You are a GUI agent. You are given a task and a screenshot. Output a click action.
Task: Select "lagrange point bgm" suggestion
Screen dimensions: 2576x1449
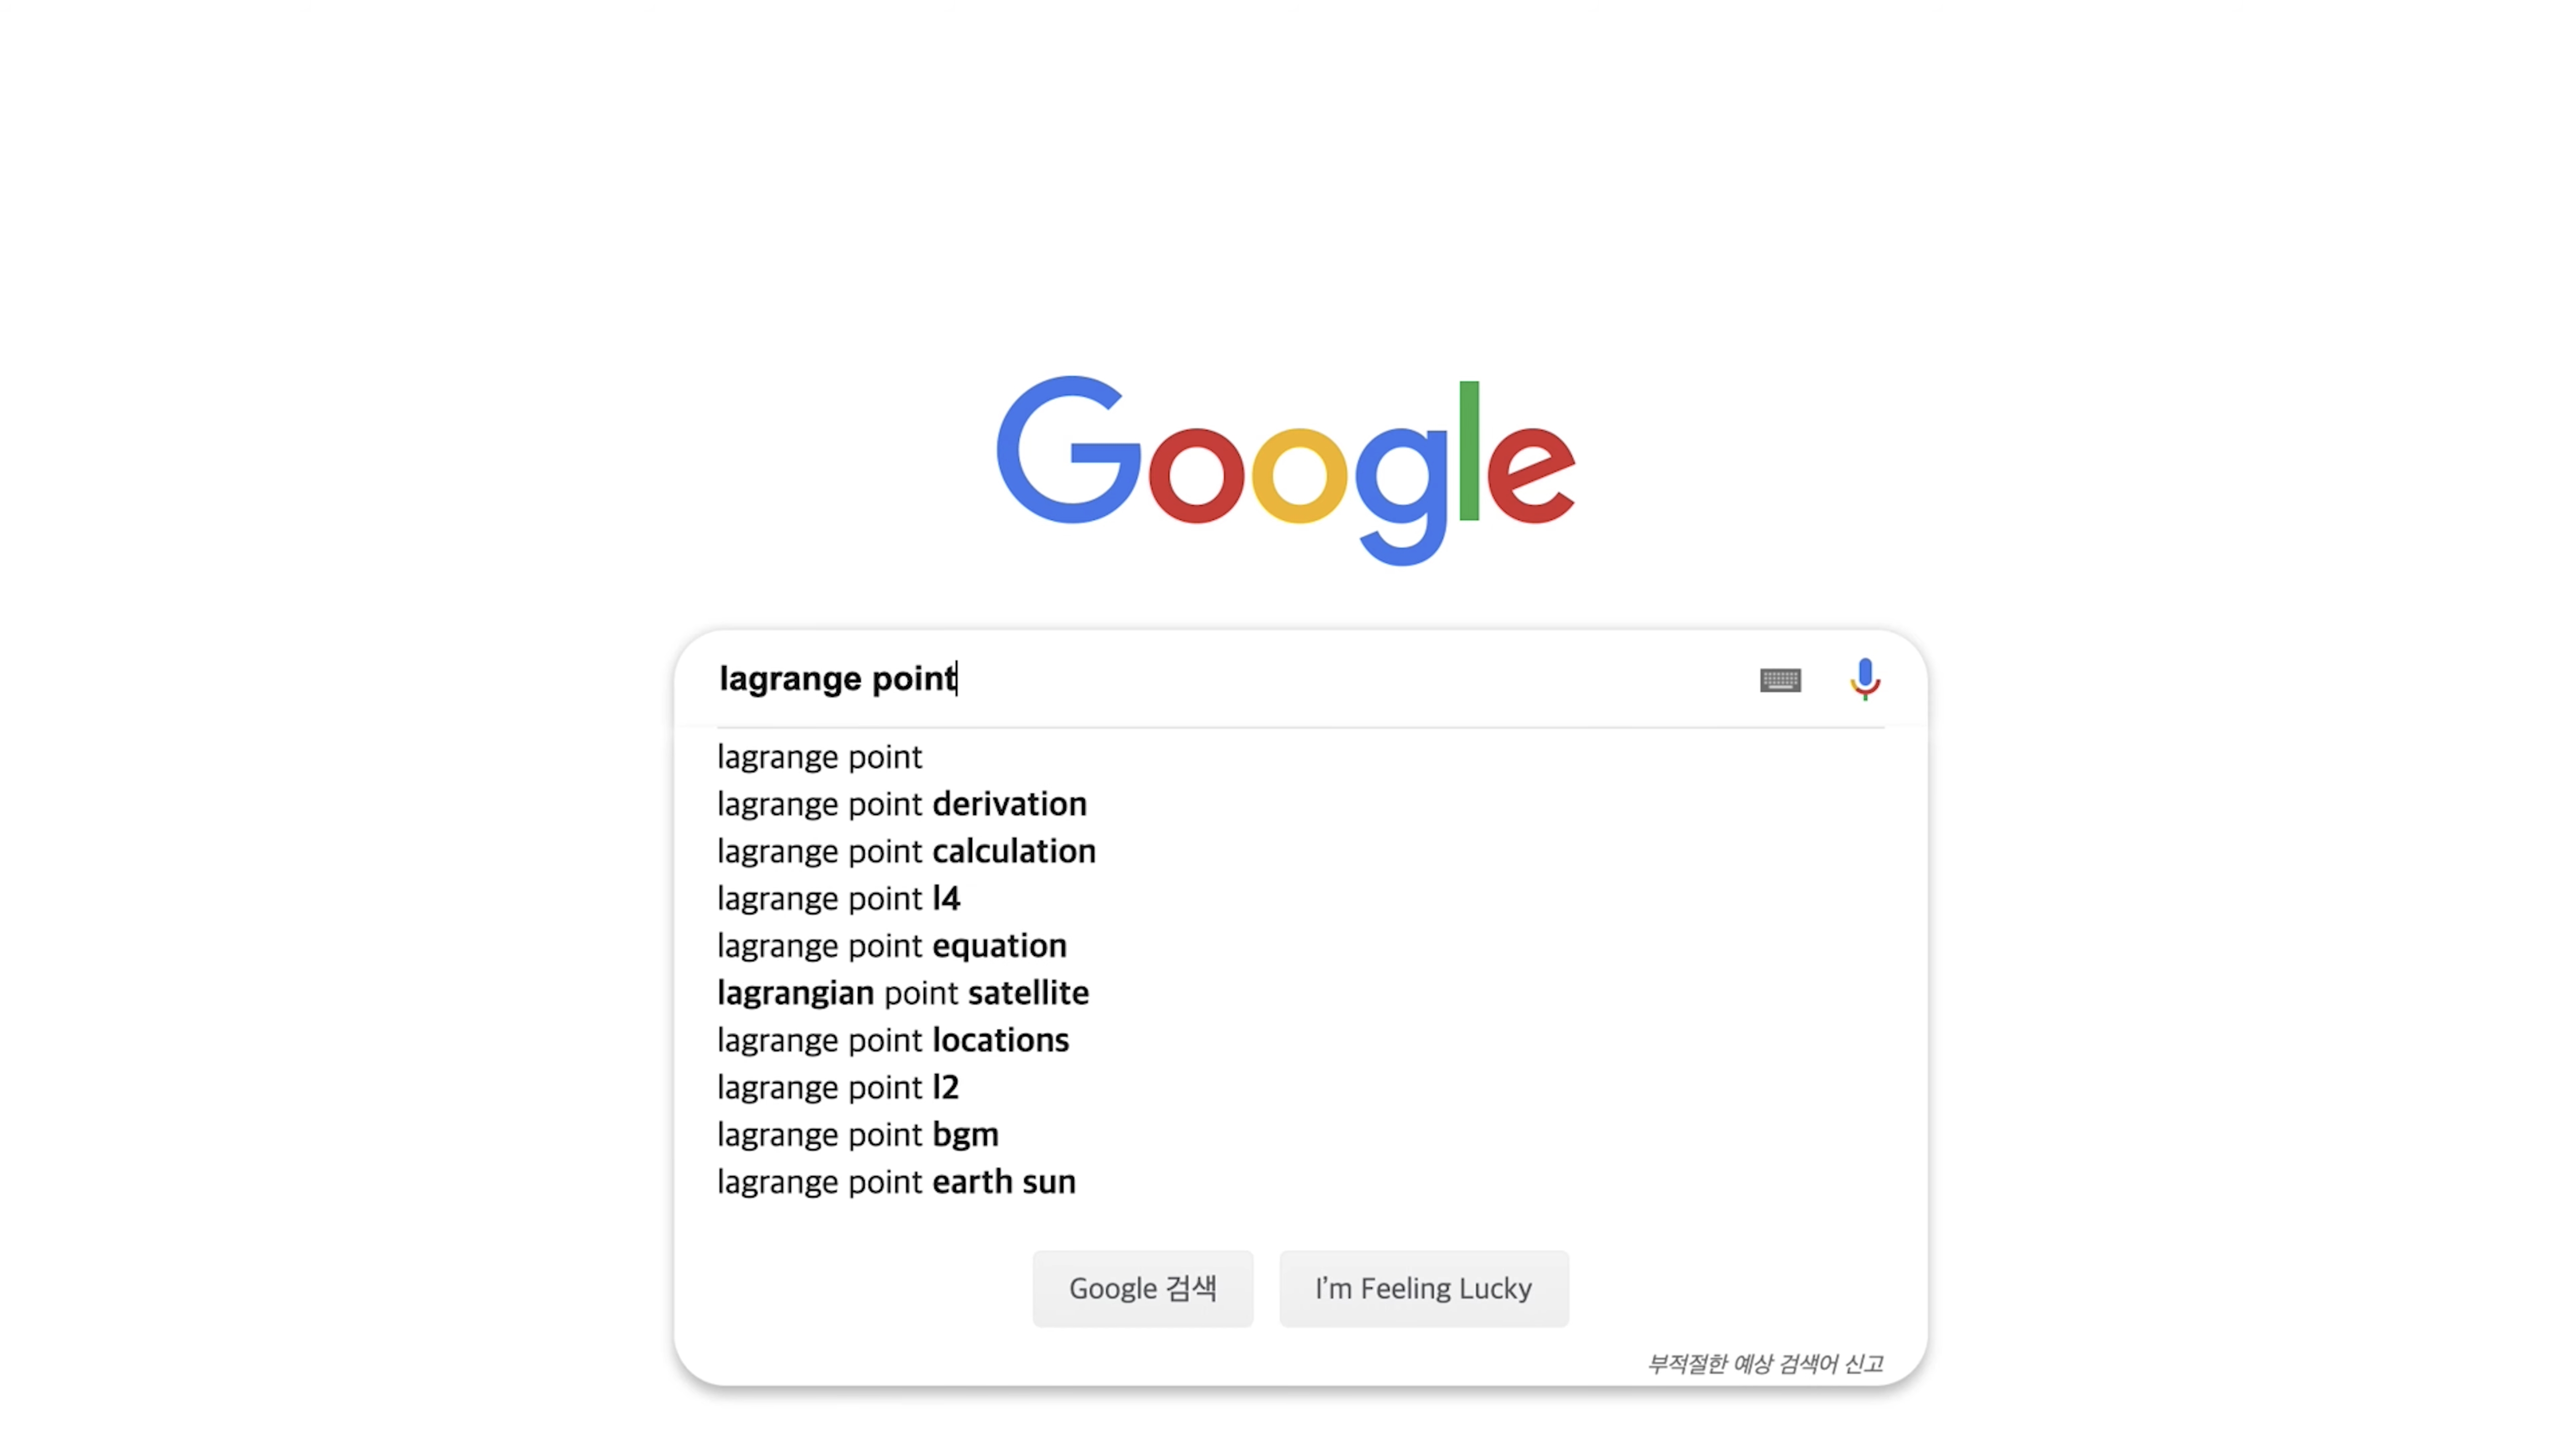coord(1300,1134)
